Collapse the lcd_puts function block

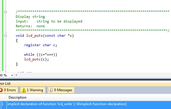click(x=5, y=36)
